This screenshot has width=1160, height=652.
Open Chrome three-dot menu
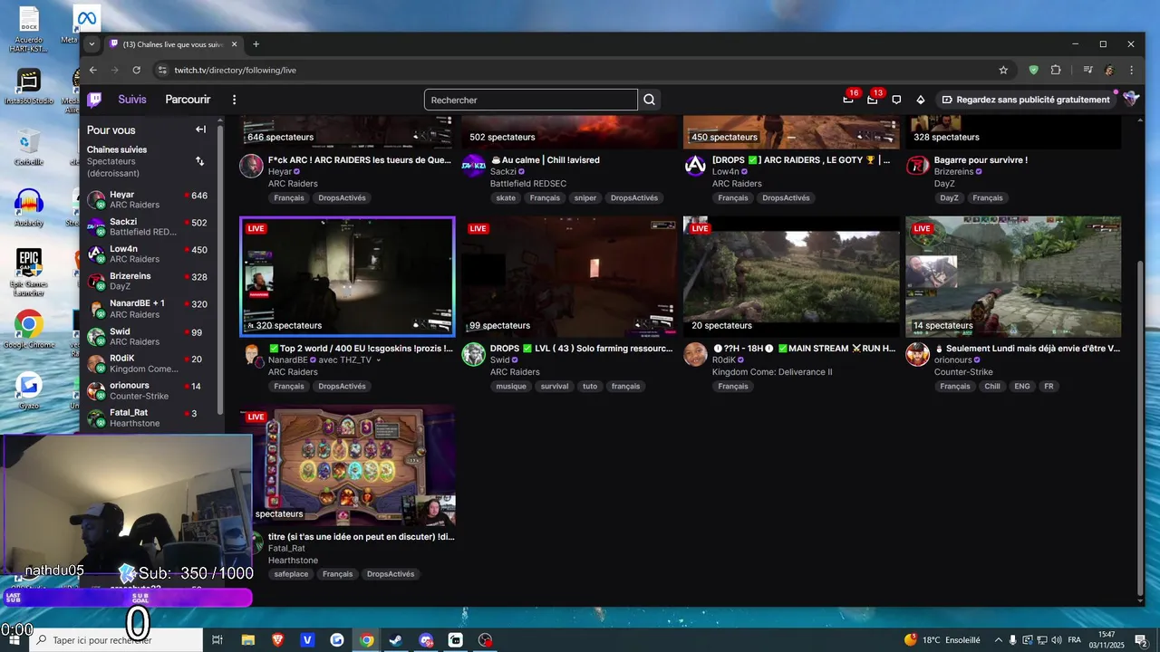(1131, 70)
